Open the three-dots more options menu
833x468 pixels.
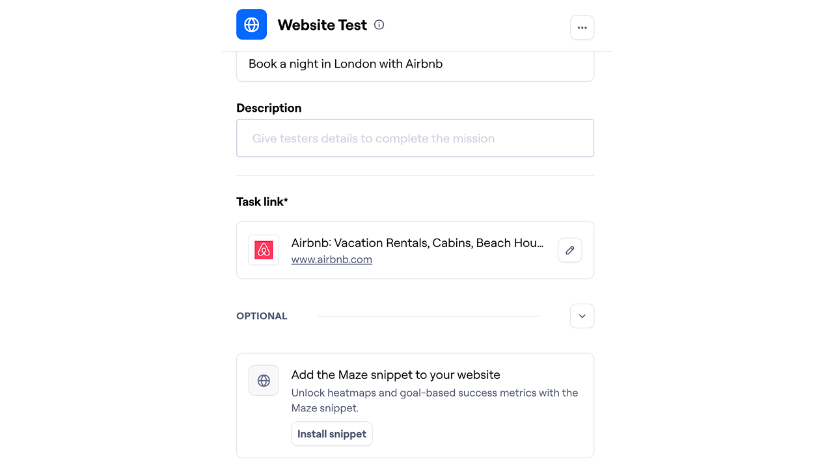pyautogui.click(x=582, y=27)
